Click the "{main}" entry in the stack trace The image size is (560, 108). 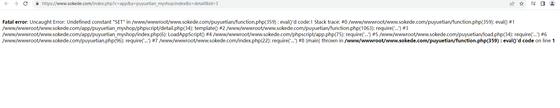313,41
